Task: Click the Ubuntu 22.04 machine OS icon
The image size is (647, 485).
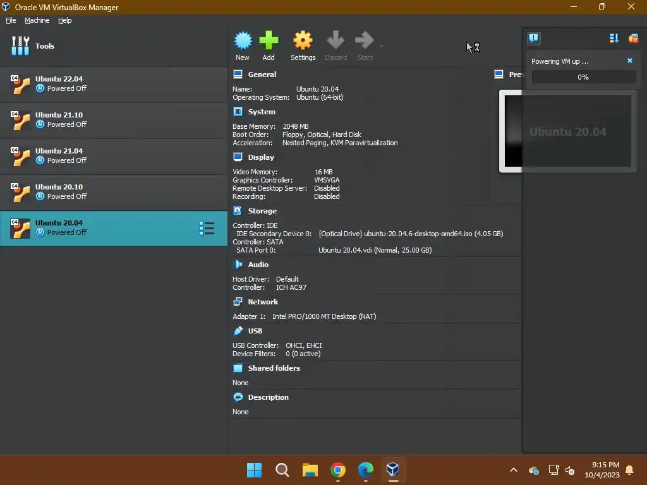Action: (20, 84)
